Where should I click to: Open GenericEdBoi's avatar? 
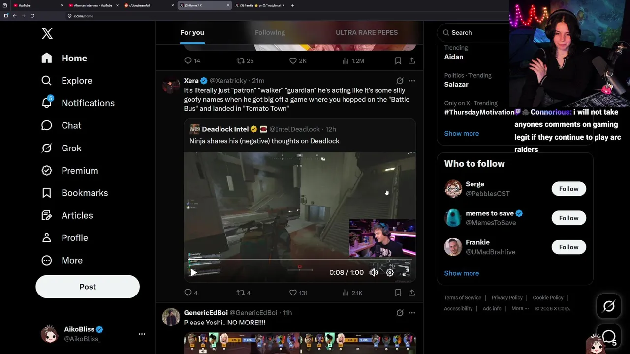171,317
